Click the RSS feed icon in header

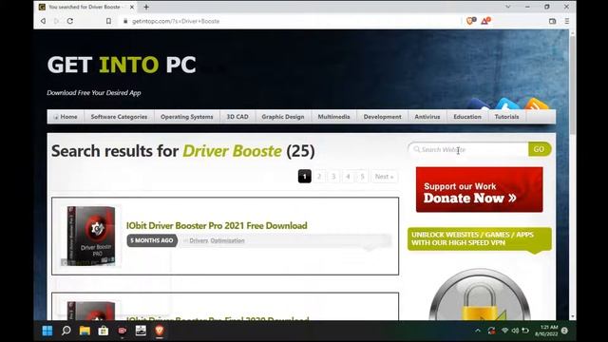537,104
